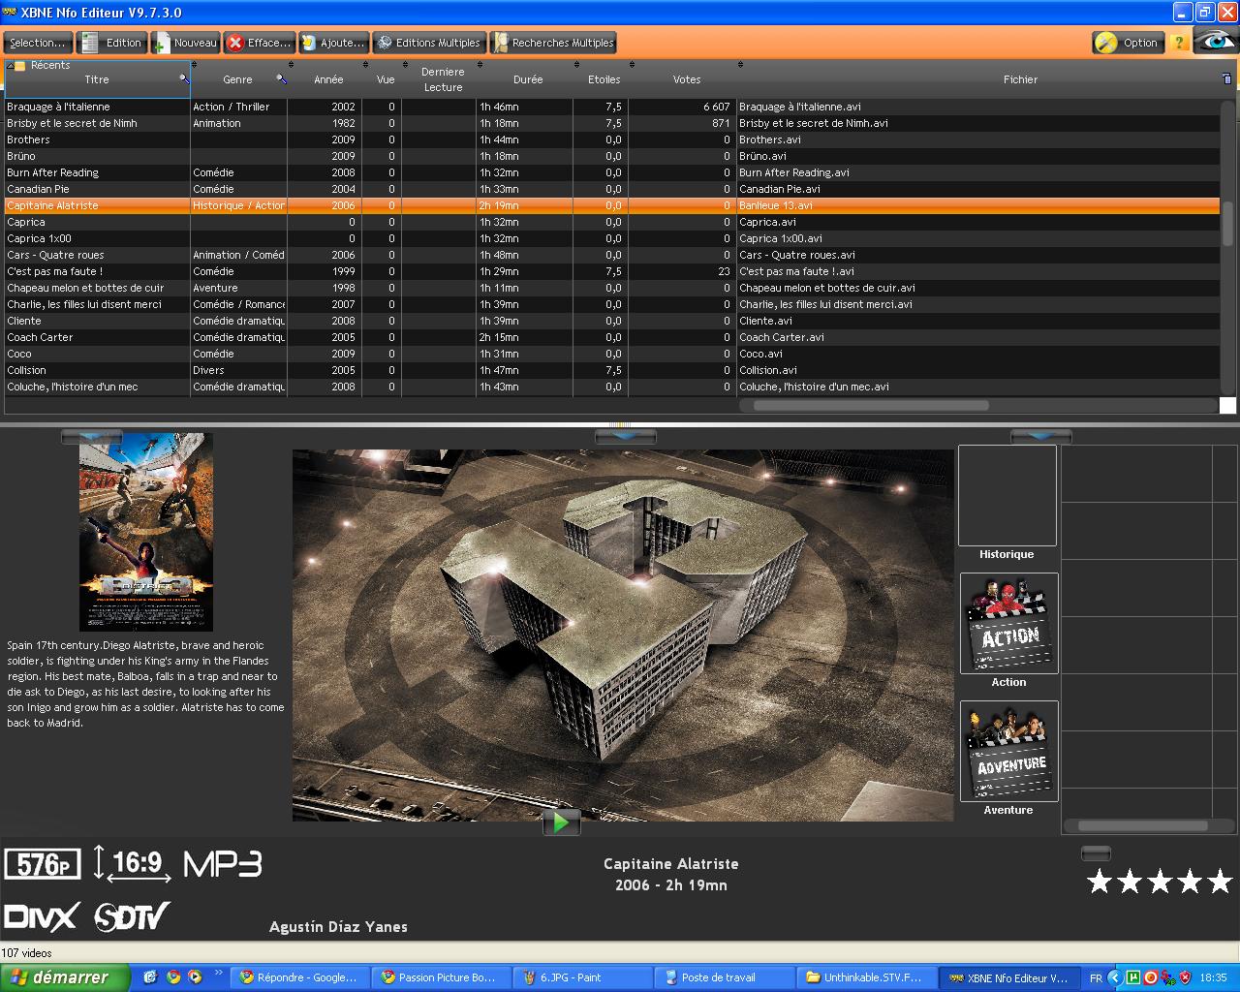Toggle the eye view icon
Screen dimensions: 1240x992
(1215, 42)
